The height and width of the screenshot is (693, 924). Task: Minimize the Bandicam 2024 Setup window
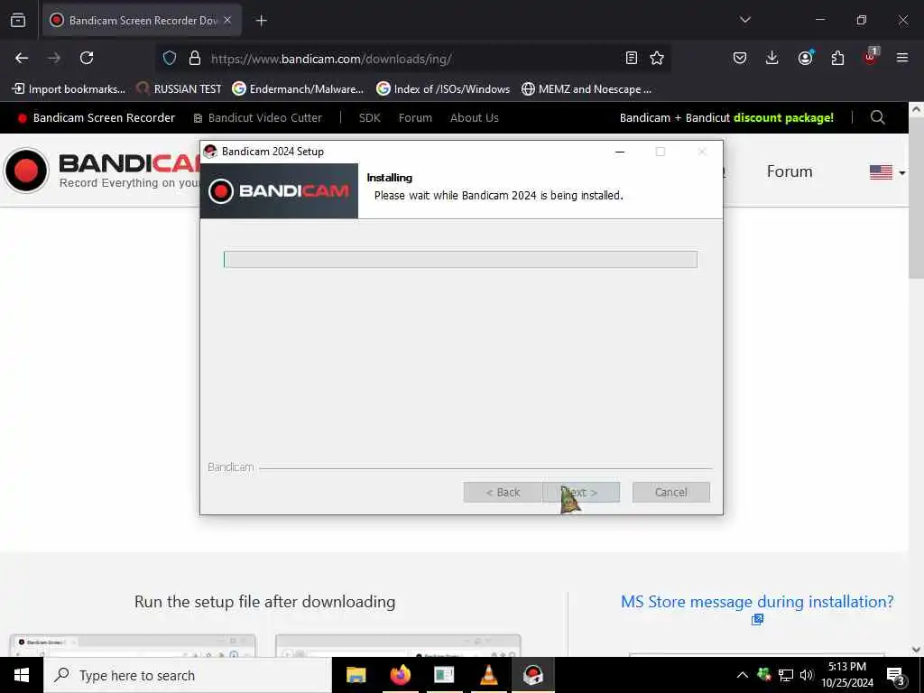pyautogui.click(x=619, y=152)
